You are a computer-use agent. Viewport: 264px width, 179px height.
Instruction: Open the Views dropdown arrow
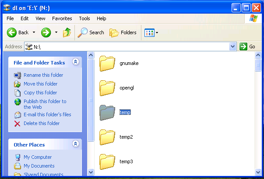157,33
